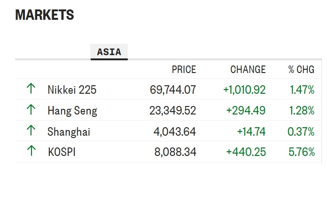
Task: Click the Nikkei change value +1,010.92
Action: click(x=244, y=90)
